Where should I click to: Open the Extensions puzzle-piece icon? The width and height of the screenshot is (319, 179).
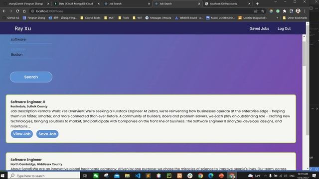pos(285,11)
